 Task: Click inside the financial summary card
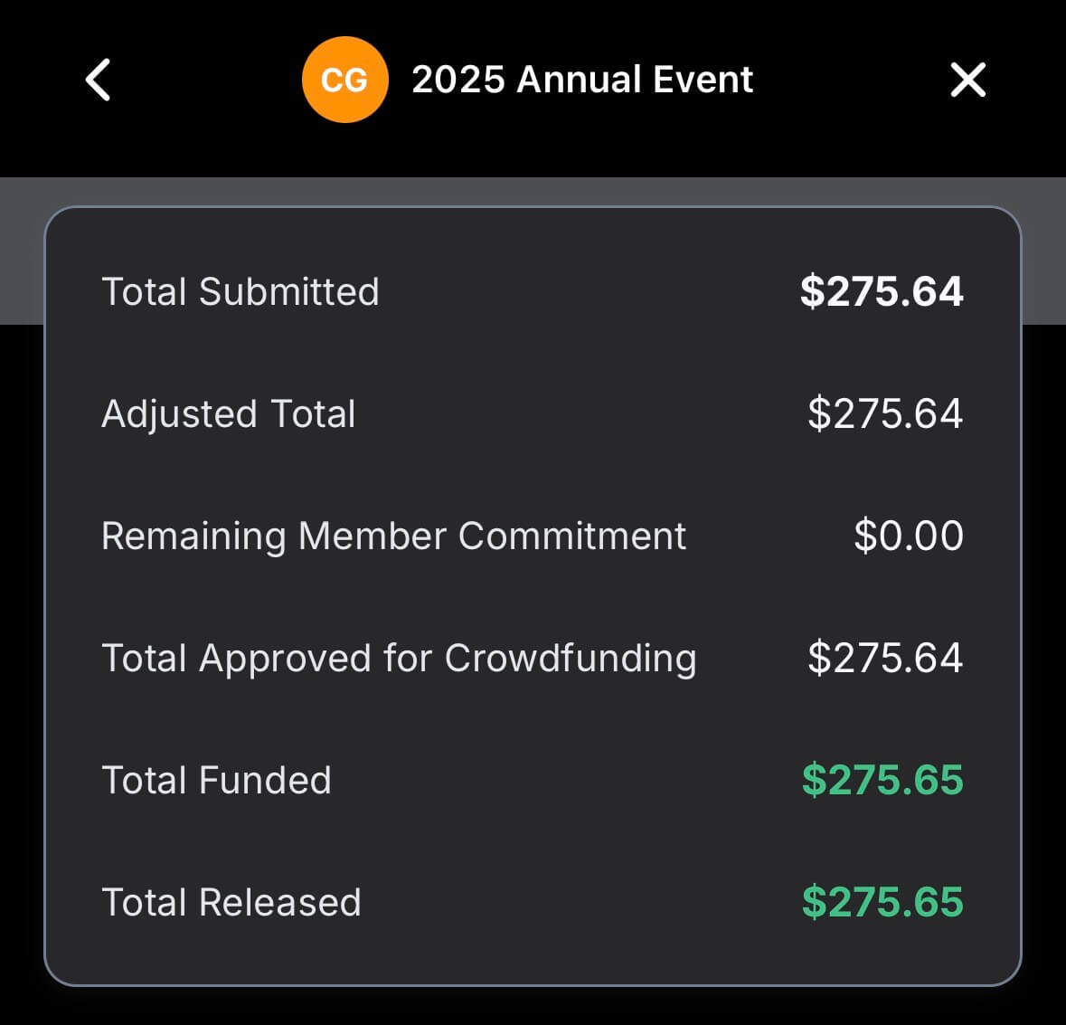[533, 597]
